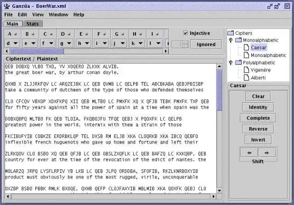The height and width of the screenshot is (205, 294).
Task: Switch to the Stats tab
Action: click(x=33, y=24)
